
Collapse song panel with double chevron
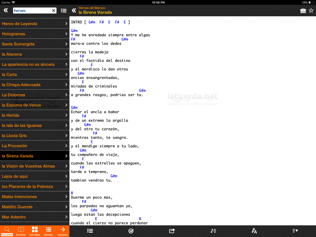click(x=74, y=10)
